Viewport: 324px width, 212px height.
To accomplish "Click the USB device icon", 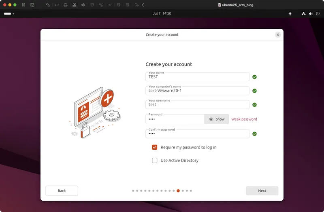I will pyautogui.click(x=110, y=5).
